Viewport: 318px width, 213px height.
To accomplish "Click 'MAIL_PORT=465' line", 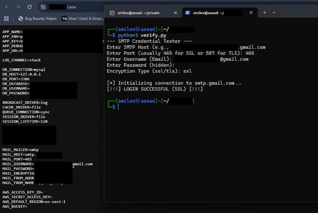I will click(17, 159).
